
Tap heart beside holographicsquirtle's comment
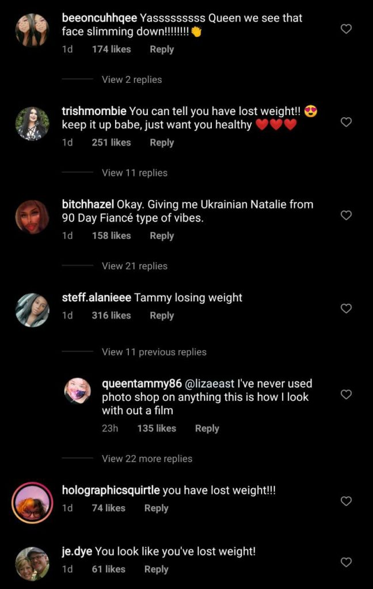click(x=346, y=501)
